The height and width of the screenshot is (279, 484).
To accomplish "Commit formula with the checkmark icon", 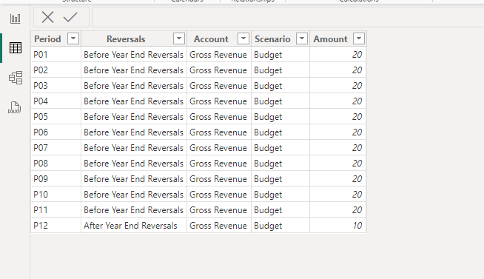I will coord(70,17).
